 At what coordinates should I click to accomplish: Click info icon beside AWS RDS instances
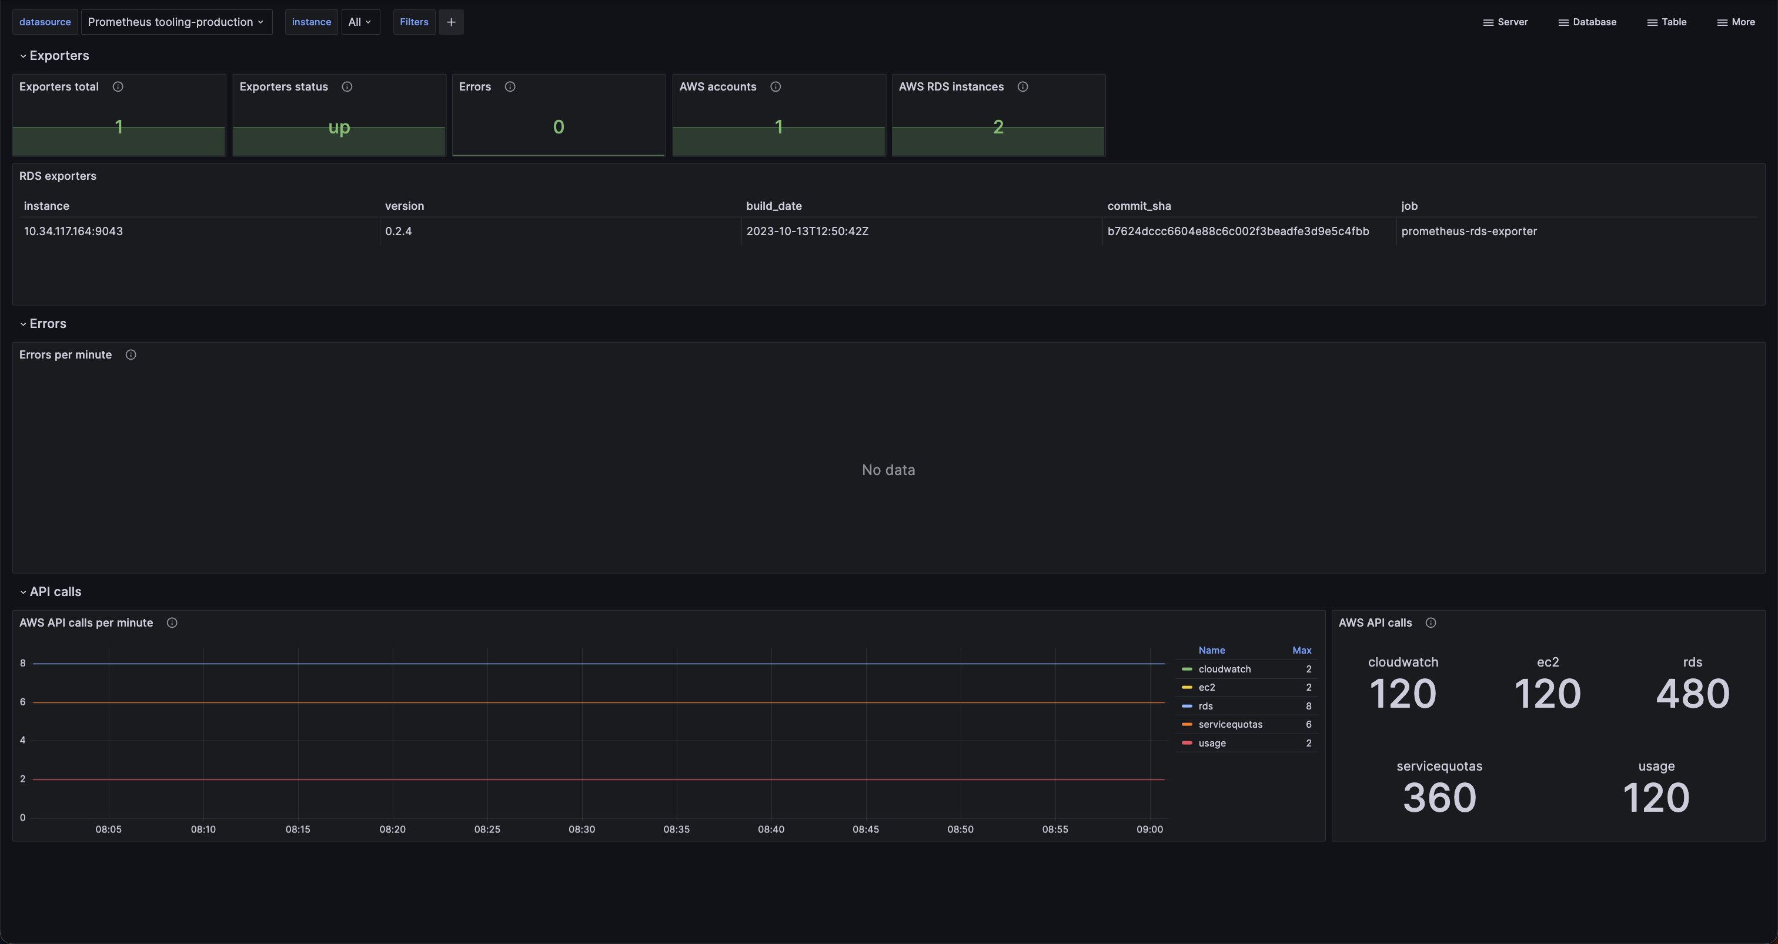[x=1023, y=87]
